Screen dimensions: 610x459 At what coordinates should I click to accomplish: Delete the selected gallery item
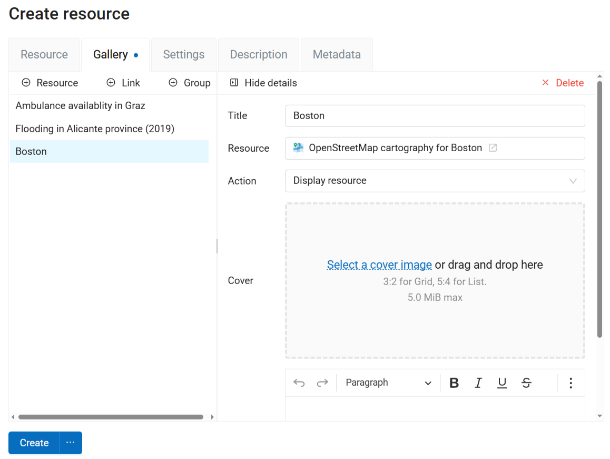(563, 83)
